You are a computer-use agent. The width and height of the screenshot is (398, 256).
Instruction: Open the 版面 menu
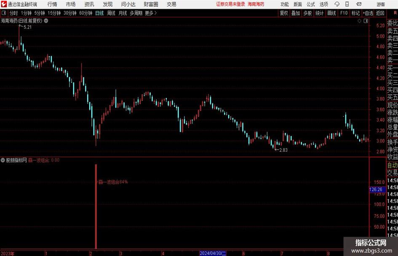[297, 4]
